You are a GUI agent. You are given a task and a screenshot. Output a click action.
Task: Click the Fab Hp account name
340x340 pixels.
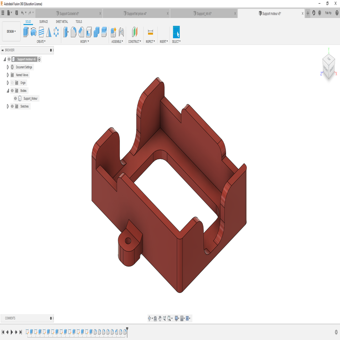tap(328, 13)
